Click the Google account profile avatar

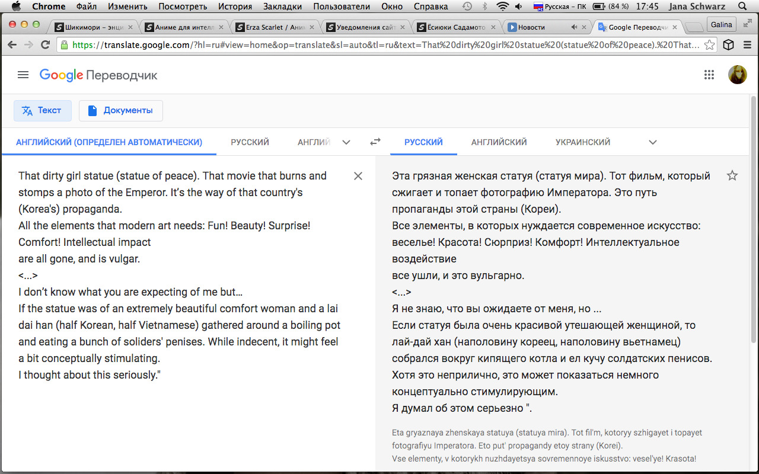tap(737, 75)
